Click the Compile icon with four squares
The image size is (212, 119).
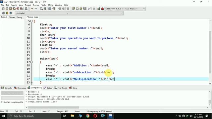pyautogui.click(x=74, y=9)
